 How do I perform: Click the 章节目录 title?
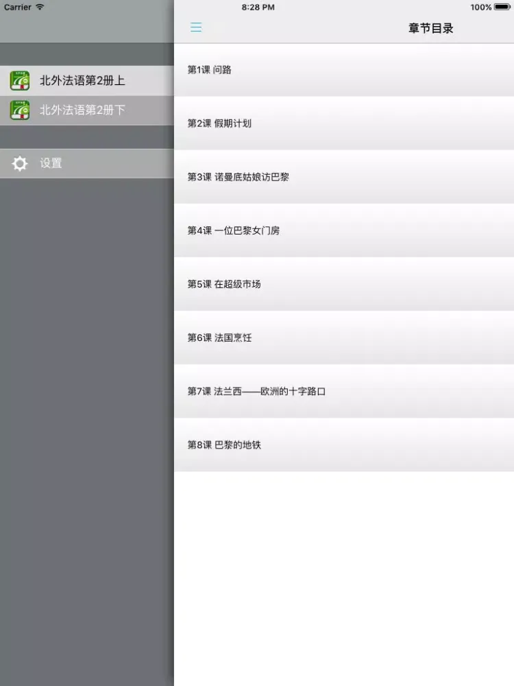point(430,28)
